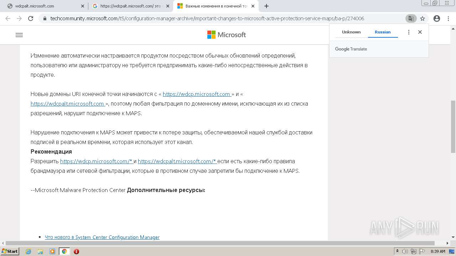The height and width of the screenshot is (256, 456).
Task: Click the vertical page scrollbar thumb
Action: click(453, 127)
